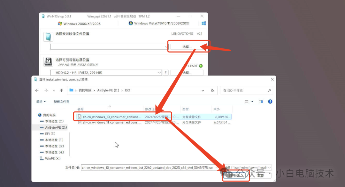The image size is (345, 187).
Task: Click 我的电脑 in the address breadcrumb
Action: pyautogui.click(x=85, y=90)
